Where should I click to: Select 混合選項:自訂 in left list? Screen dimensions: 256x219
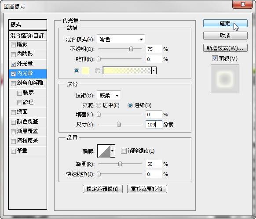coord(28,36)
